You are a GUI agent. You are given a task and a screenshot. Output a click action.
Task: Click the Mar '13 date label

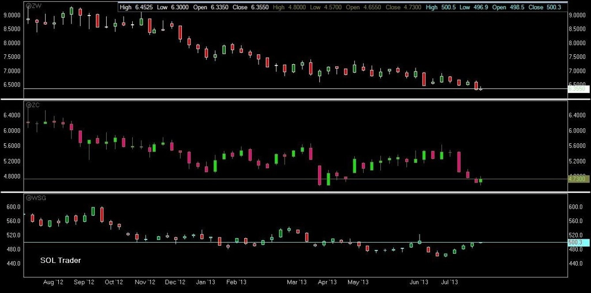298,282
